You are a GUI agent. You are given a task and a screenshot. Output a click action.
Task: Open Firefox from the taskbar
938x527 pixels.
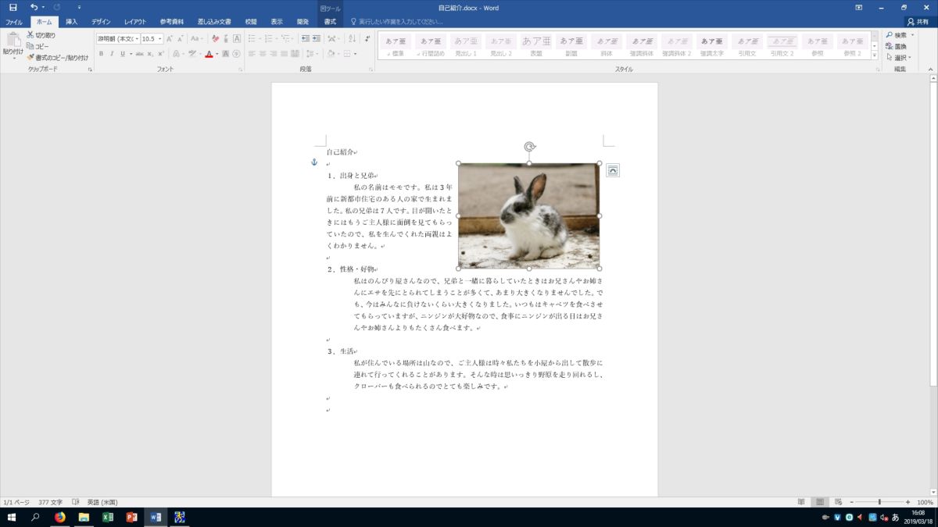coord(59,517)
